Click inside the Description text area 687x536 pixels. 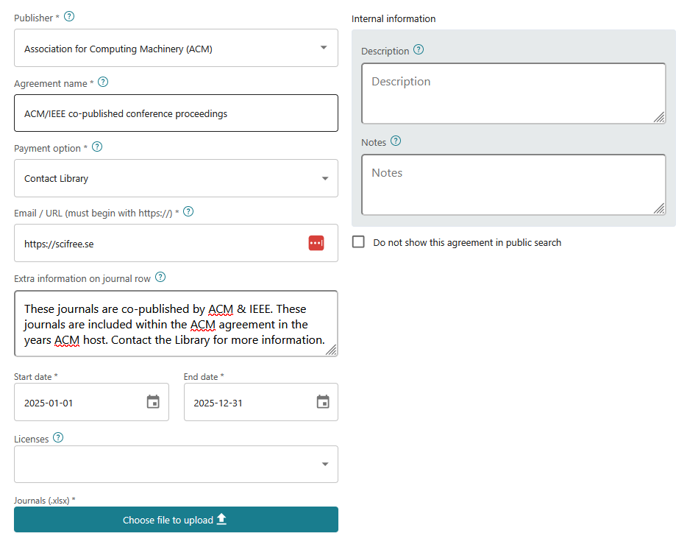coord(513,94)
